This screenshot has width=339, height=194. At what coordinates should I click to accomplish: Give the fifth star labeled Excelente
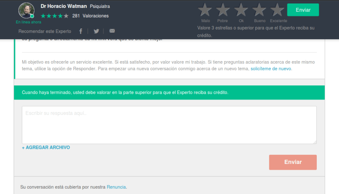277,10
